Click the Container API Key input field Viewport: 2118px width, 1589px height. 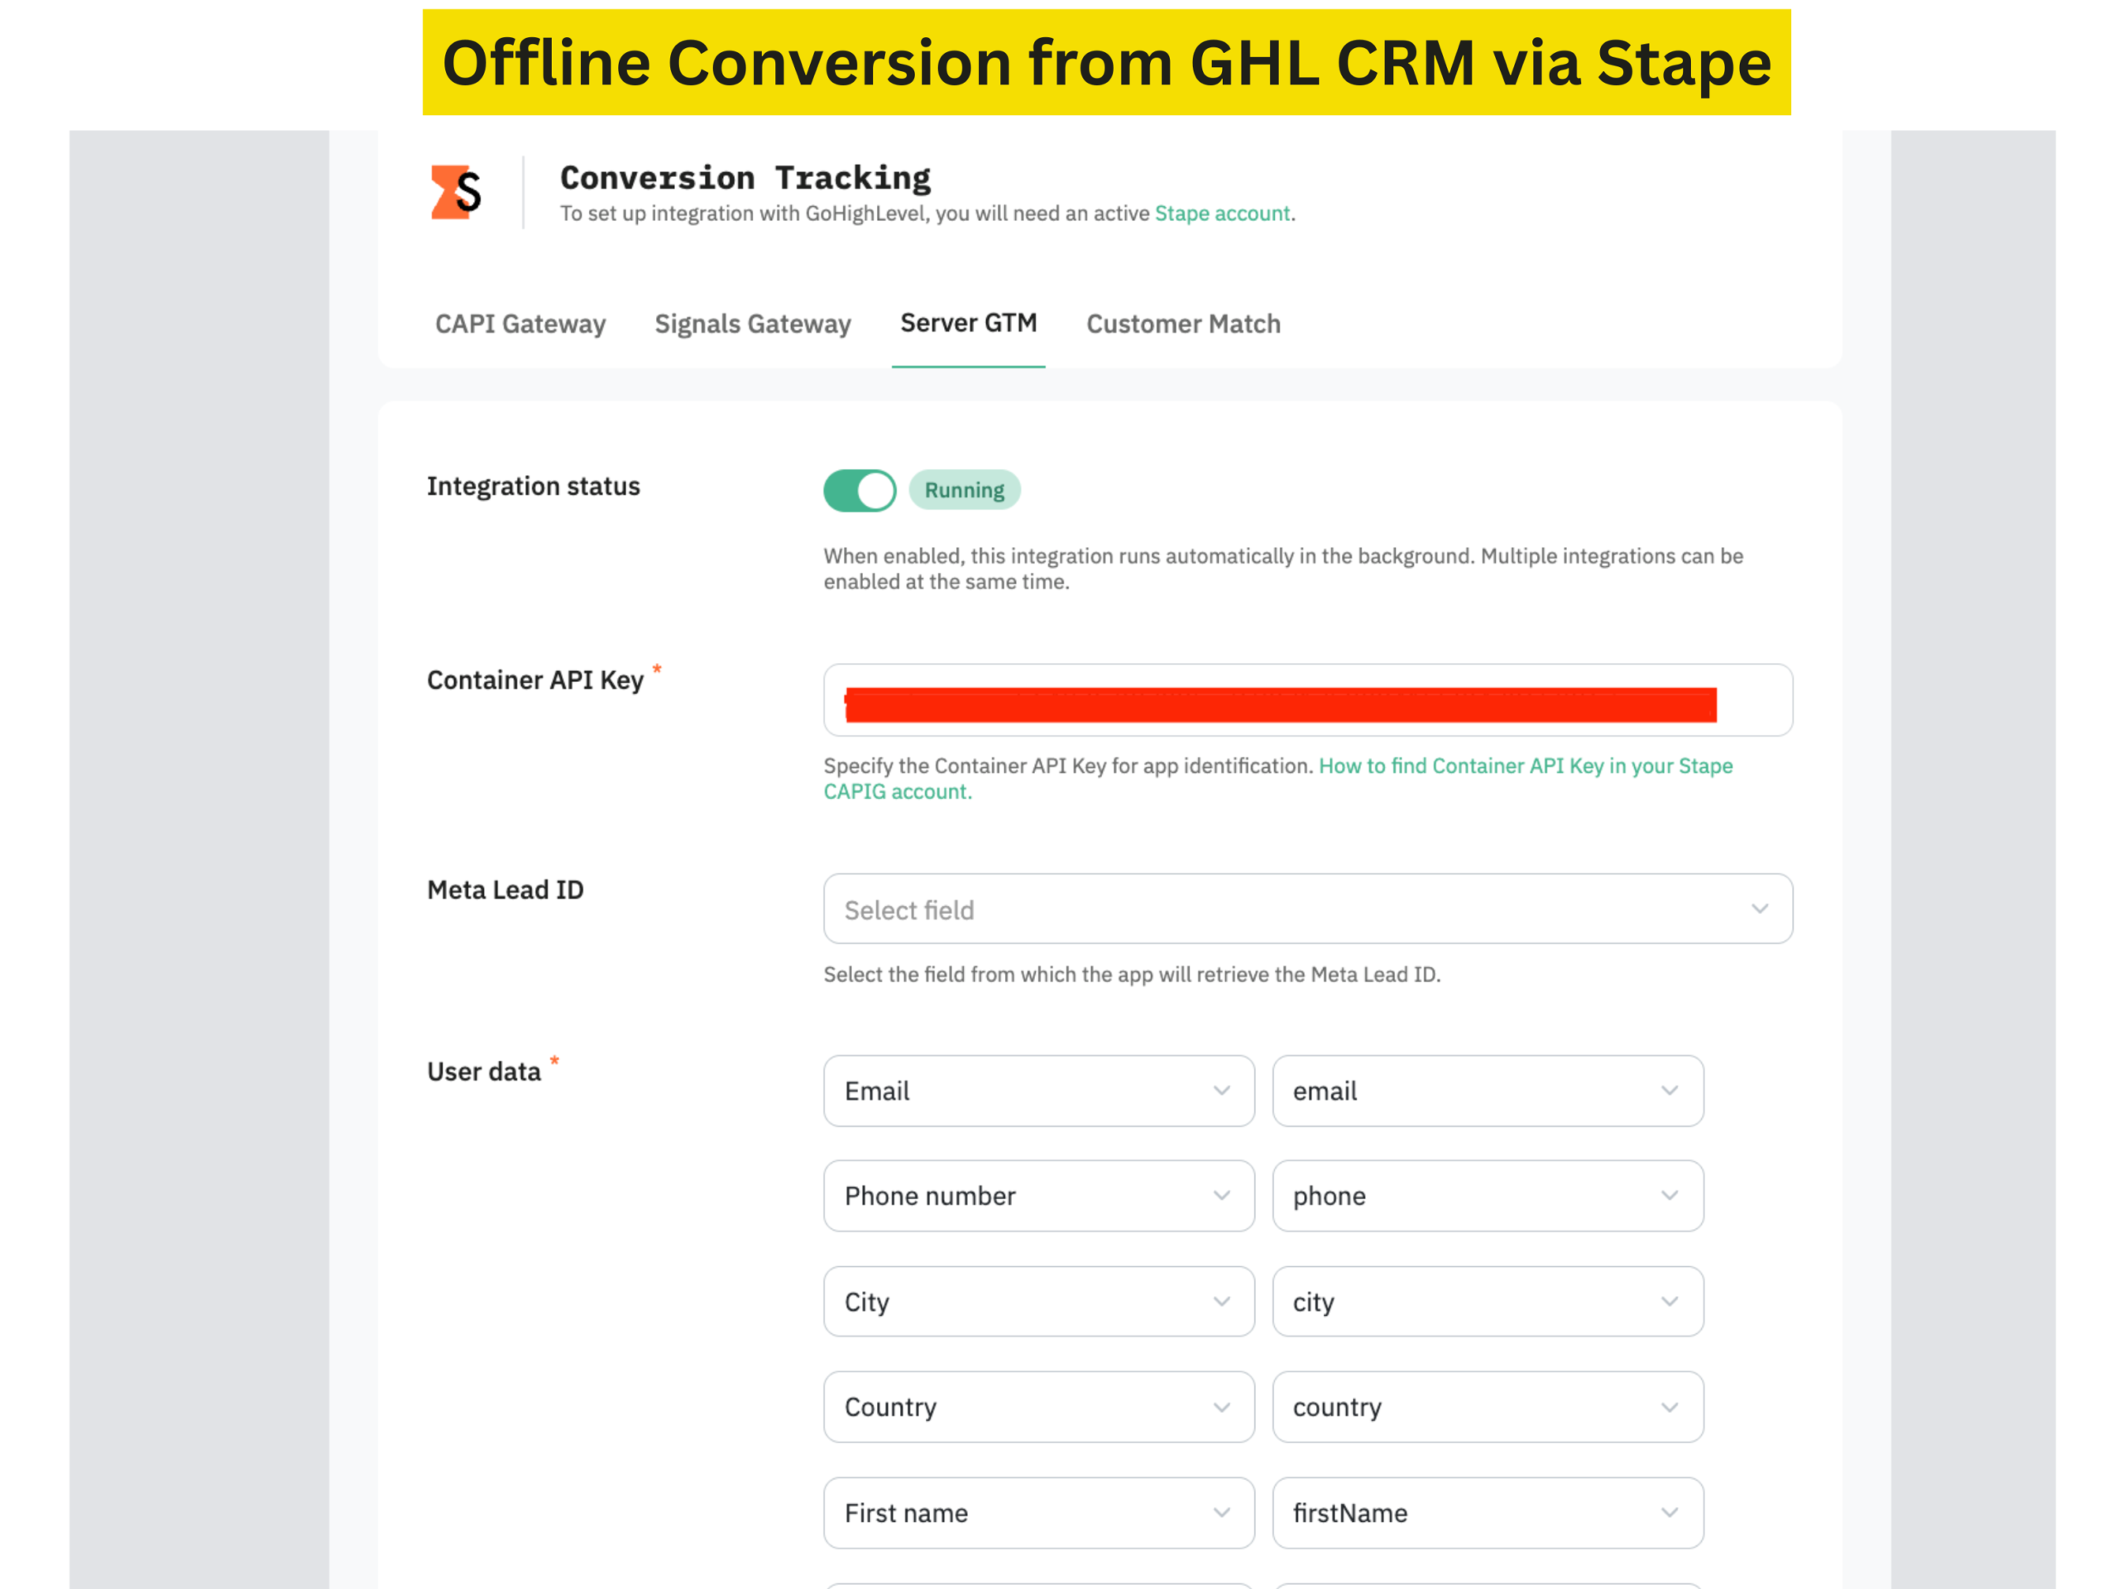pos(1307,700)
